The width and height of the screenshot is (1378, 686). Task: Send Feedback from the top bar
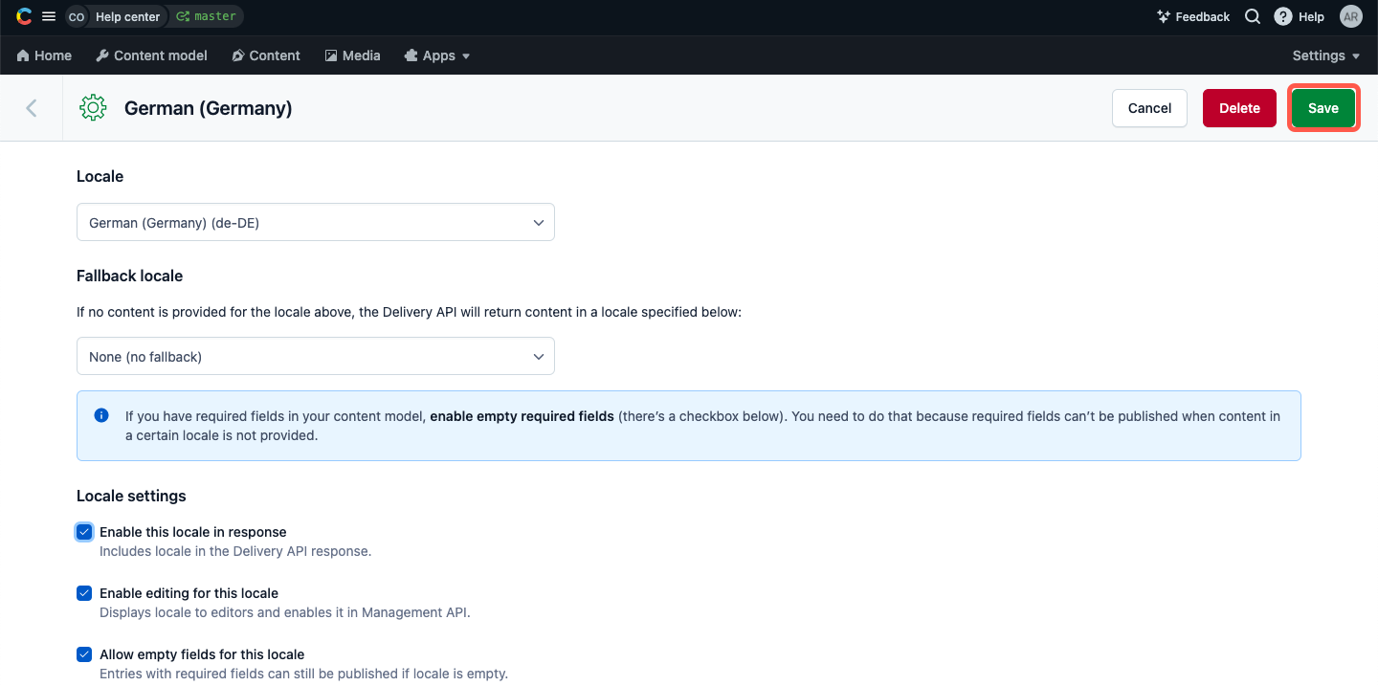pos(1193,16)
